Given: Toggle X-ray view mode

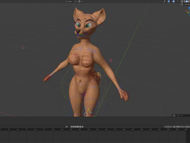Looking at the screenshot, I should click(x=182, y=1).
